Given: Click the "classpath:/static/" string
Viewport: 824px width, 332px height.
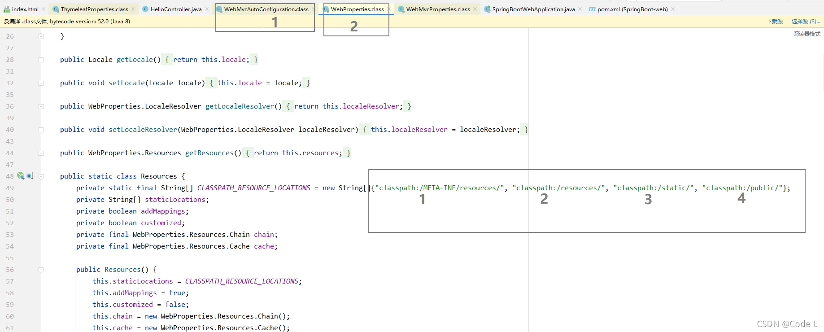Looking at the screenshot, I should pos(654,188).
